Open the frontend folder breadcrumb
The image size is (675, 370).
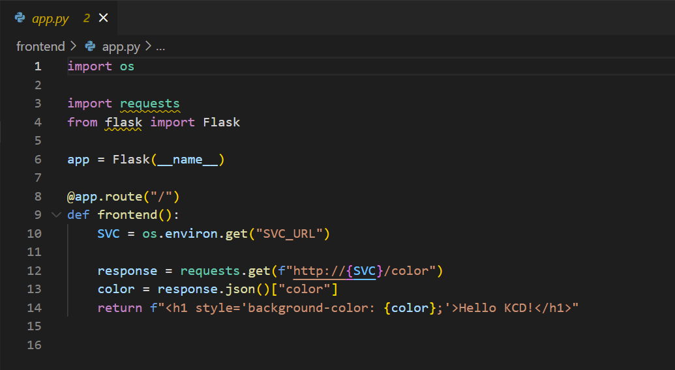click(40, 47)
